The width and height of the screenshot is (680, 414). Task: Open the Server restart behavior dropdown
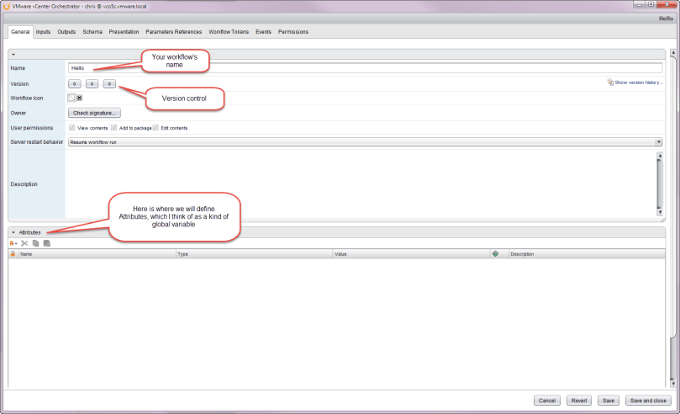[x=659, y=142]
